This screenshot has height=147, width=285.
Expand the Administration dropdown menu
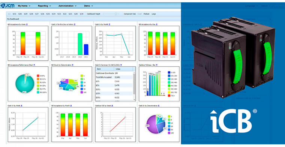(67, 6)
